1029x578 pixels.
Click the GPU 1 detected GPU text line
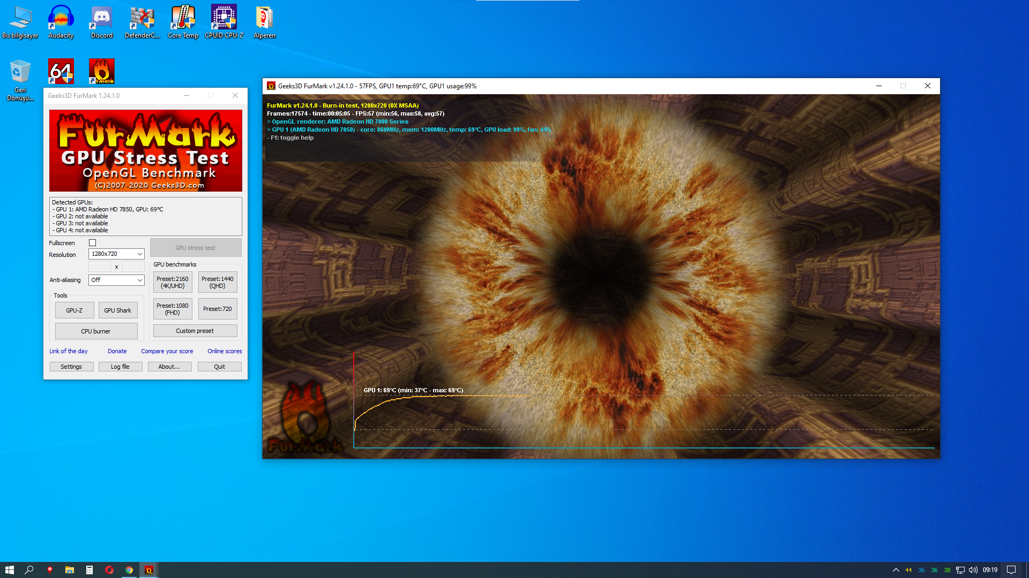pos(108,209)
